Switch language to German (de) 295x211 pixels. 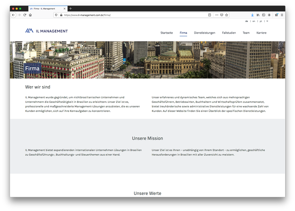click(246, 21)
